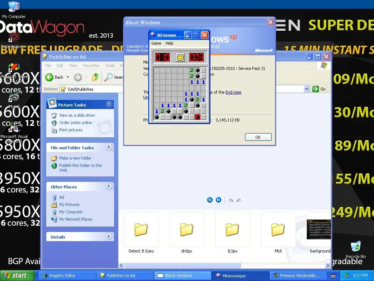
Task: Open the View menu in explorer
Action: click(73, 65)
